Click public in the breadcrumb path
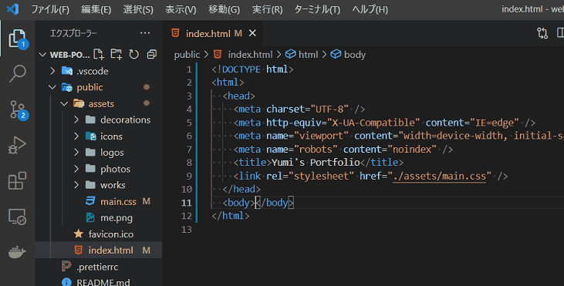The height and width of the screenshot is (286, 564). pos(187,55)
